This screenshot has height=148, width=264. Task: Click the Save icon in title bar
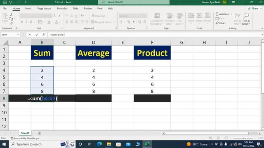(5, 2)
